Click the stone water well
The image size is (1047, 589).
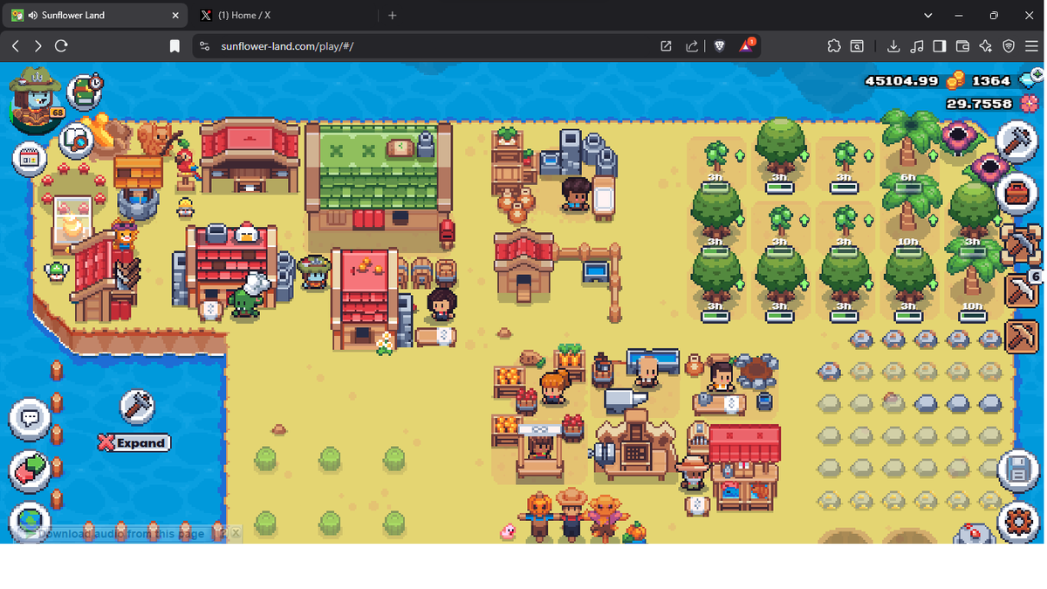138,188
